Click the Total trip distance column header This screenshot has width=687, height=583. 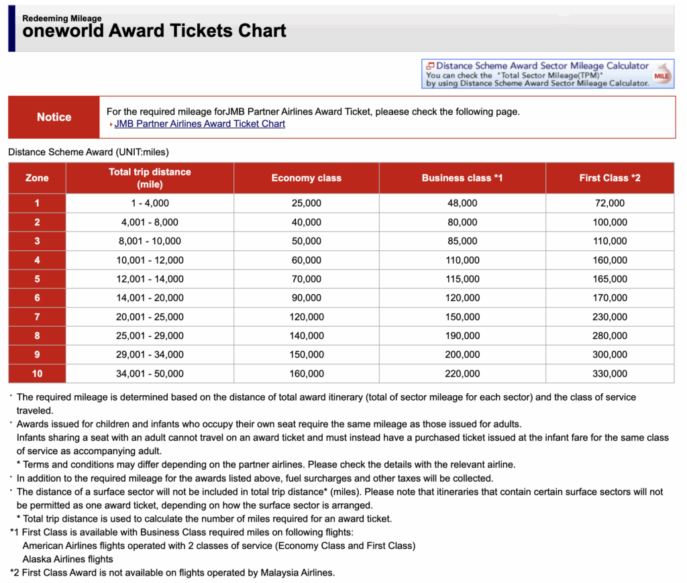(149, 178)
